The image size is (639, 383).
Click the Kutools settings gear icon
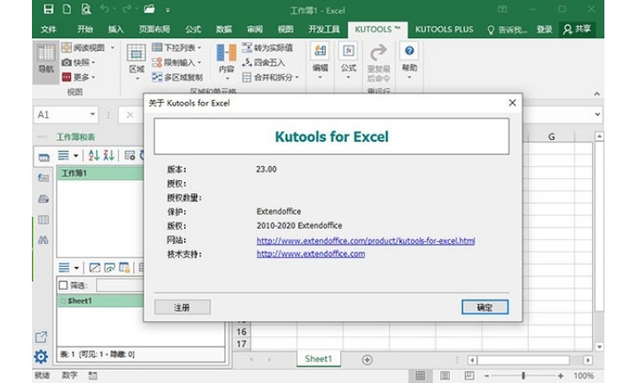click(41, 356)
